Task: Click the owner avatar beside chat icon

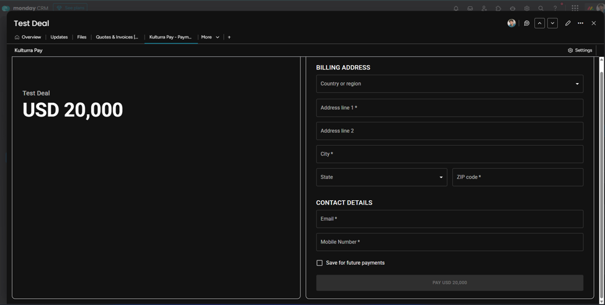Action: tap(512, 23)
